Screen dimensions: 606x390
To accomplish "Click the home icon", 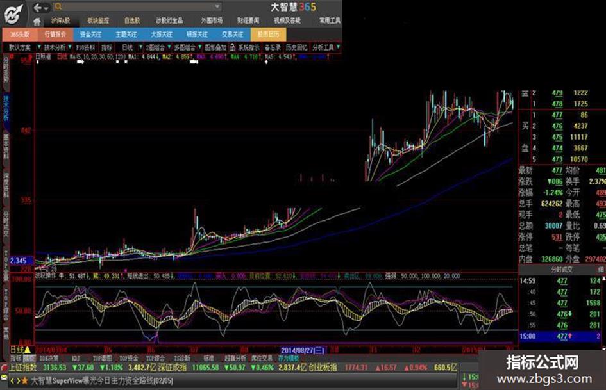I will point(37,21).
